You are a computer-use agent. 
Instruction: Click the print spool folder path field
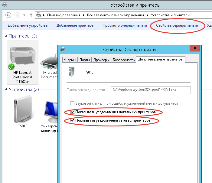(150, 90)
